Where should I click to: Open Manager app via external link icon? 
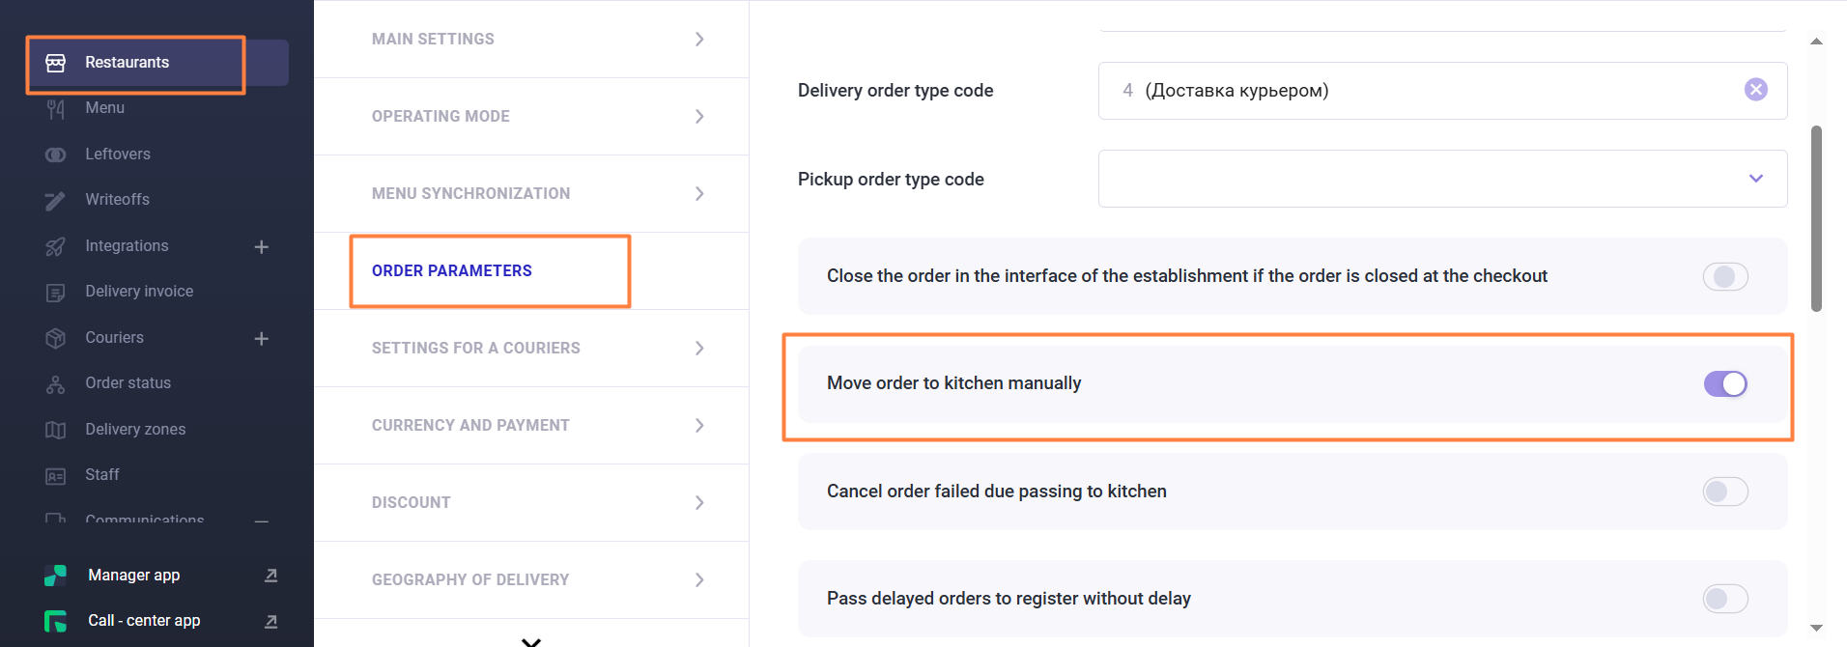point(271,576)
